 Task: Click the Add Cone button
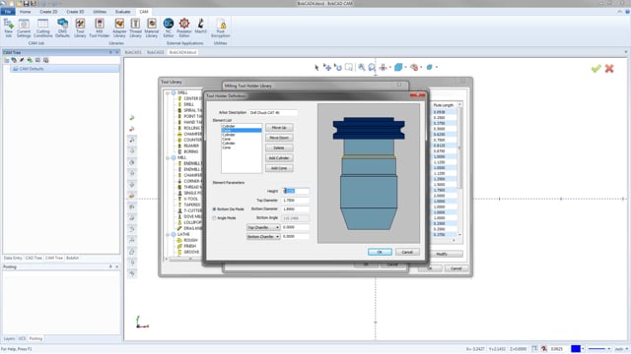tap(279, 168)
